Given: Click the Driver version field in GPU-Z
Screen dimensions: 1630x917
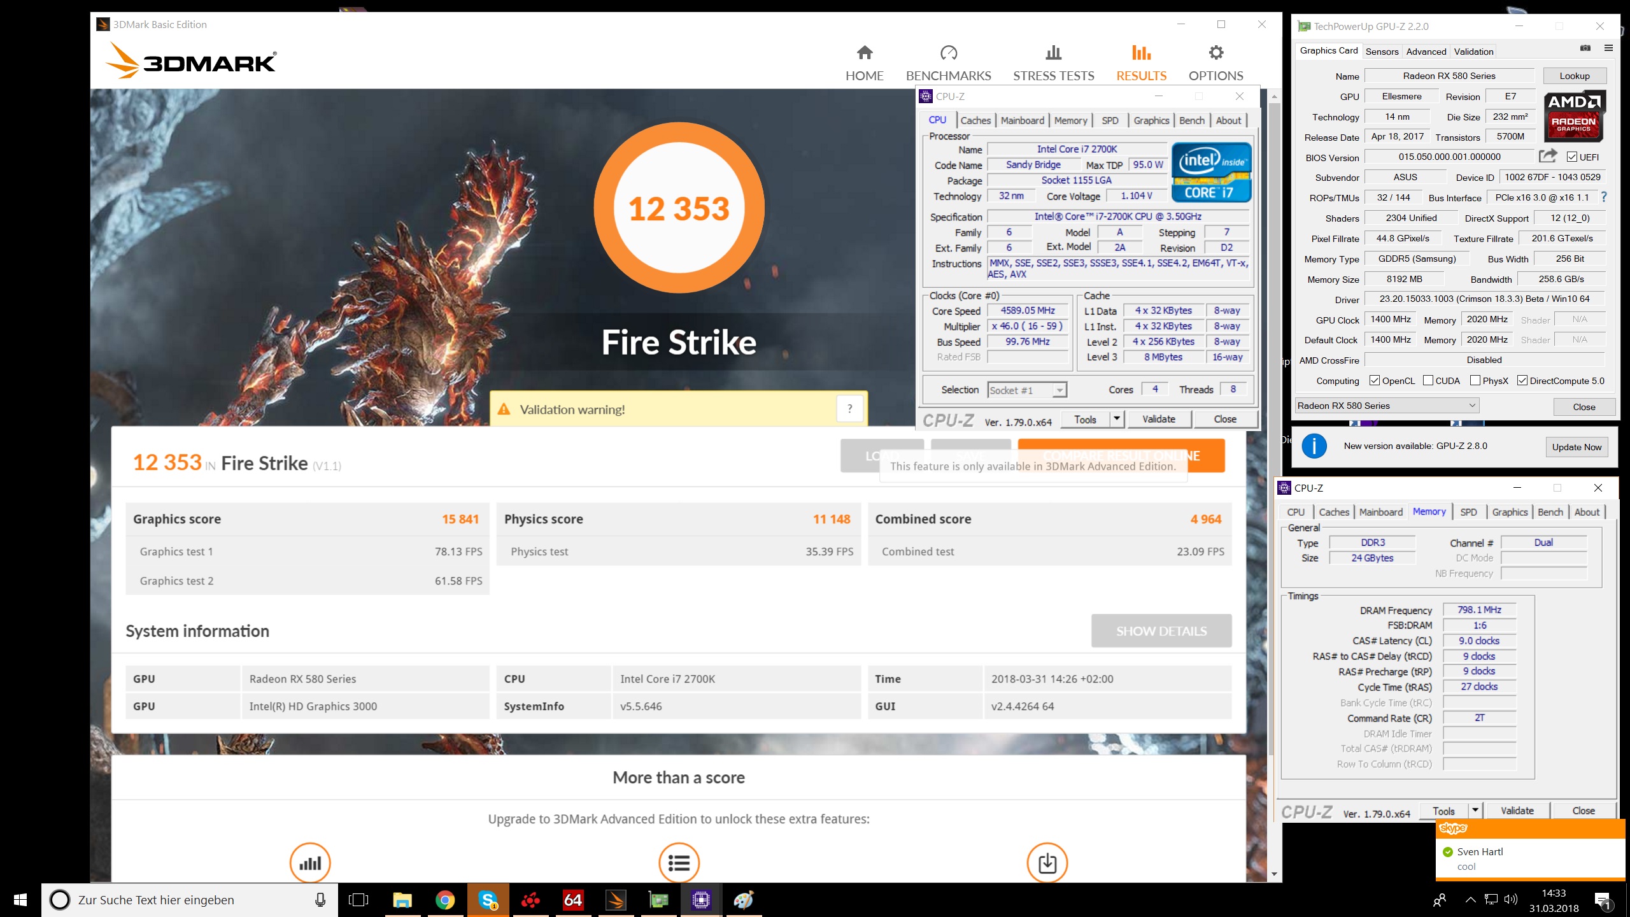Looking at the screenshot, I should point(1484,299).
